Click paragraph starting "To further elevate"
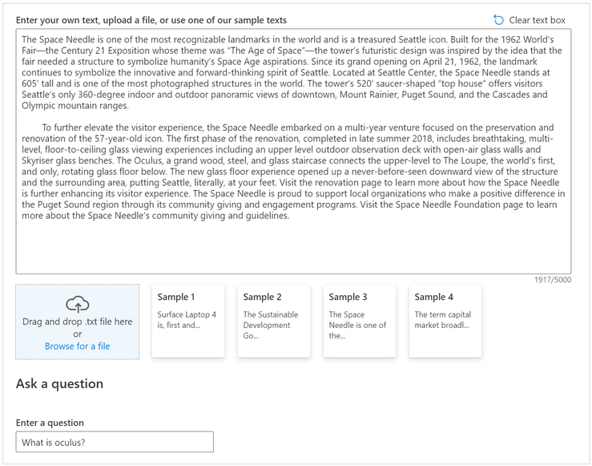This screenshot has width=592, height=466. pos(293,171)
